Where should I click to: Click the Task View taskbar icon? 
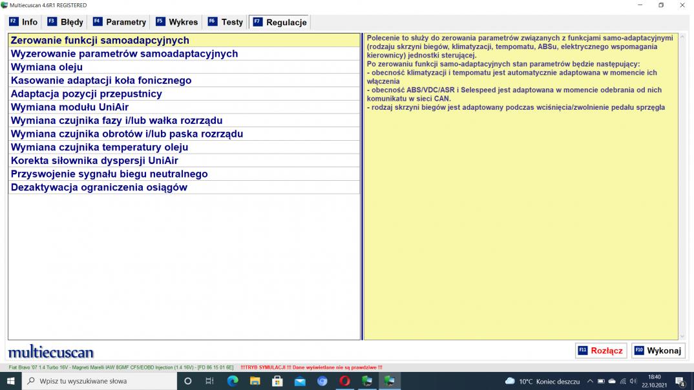tap(209, 381)
